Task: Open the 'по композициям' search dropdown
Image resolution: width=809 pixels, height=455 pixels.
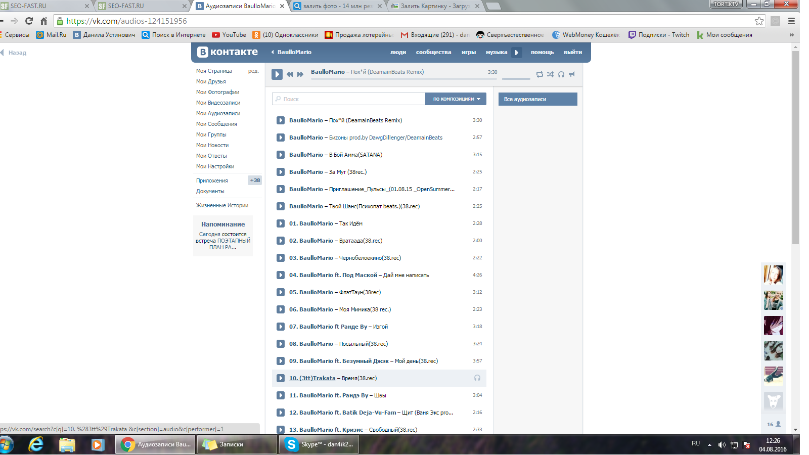Action: tap(456, 99)
